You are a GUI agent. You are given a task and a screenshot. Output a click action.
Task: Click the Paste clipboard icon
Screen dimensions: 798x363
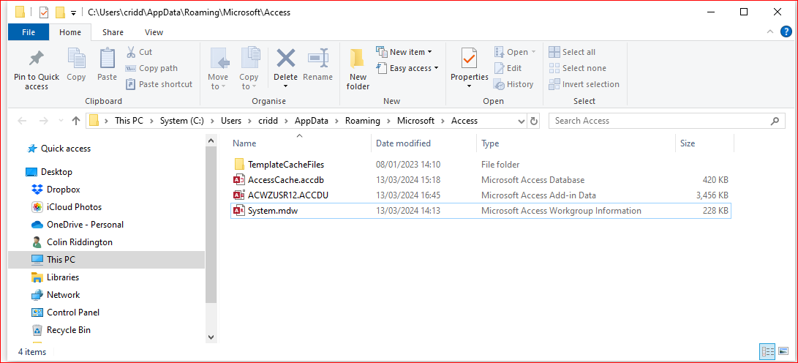click(107, 59)
